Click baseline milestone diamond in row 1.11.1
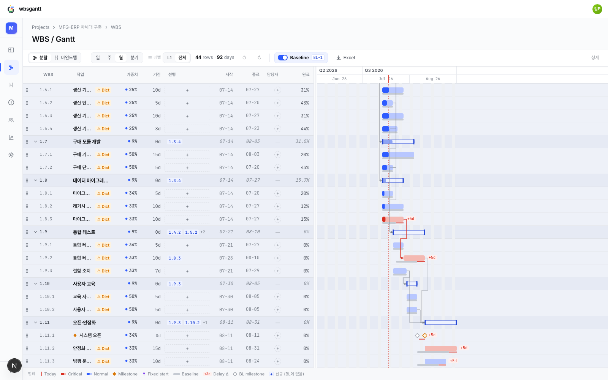608x380 pixels. point(417,336)
